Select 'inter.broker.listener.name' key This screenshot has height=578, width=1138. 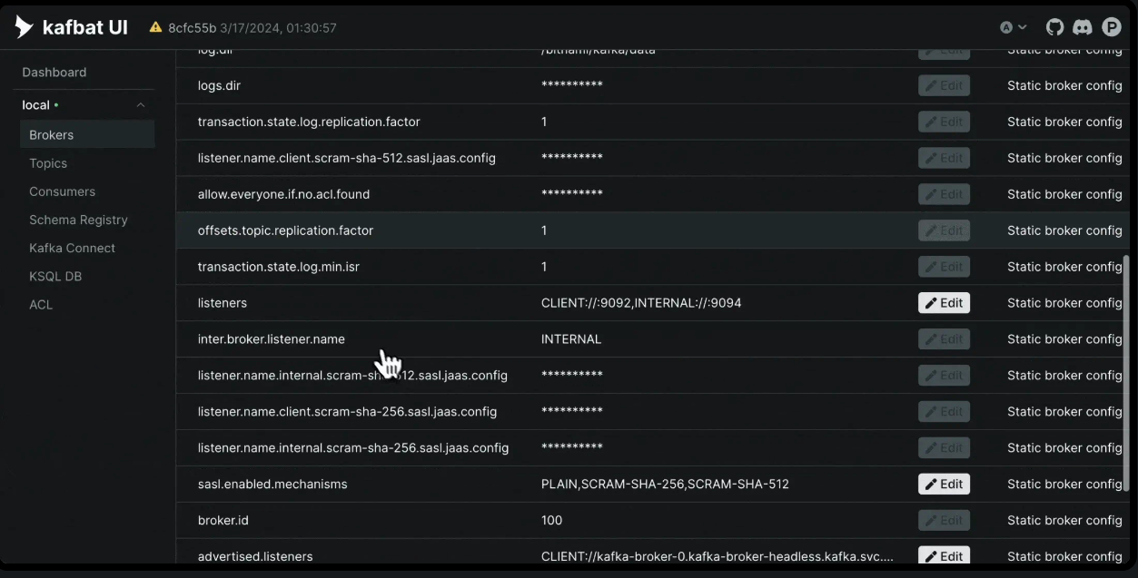(272, 339)
